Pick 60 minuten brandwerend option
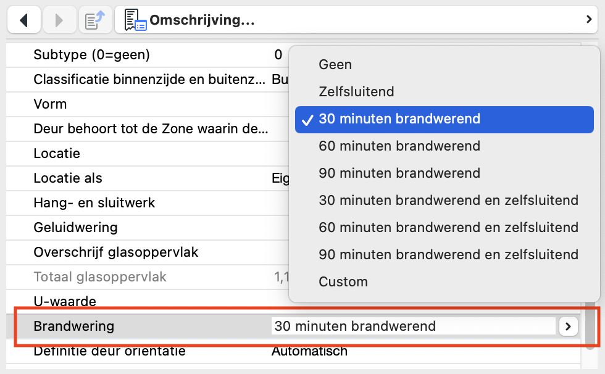 pos(399,146)
